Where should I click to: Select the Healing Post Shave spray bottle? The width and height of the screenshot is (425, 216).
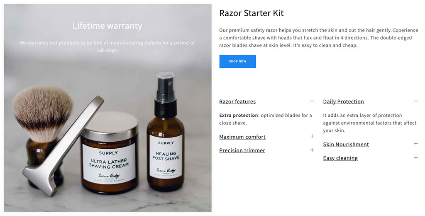pos(165,132)
